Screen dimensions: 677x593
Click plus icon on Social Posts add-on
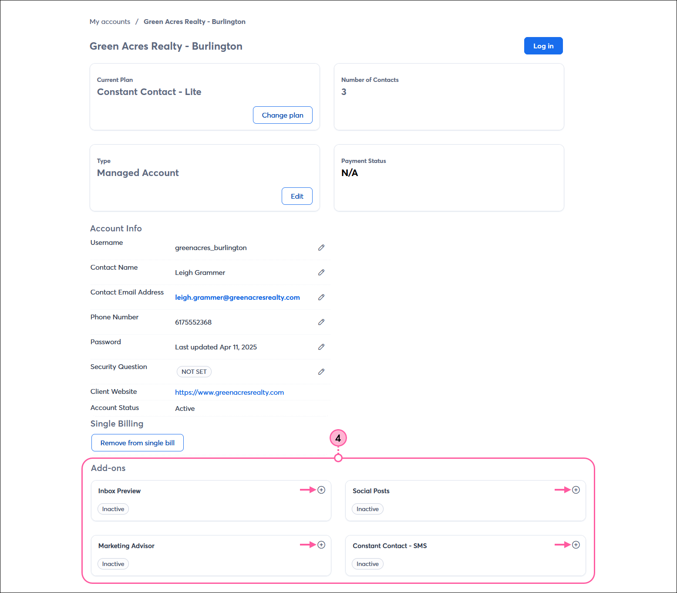(x=576, y=490)
